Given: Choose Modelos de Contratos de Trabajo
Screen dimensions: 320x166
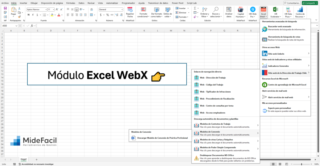Looking at the screenshot, I should point(226,125).
